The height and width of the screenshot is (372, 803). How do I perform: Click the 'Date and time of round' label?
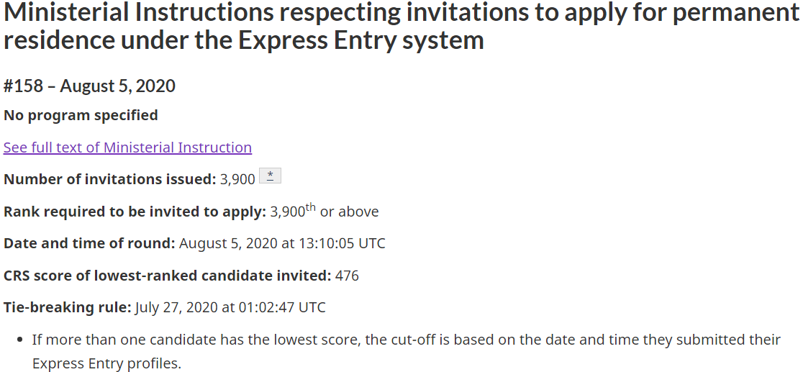point(89,243)
